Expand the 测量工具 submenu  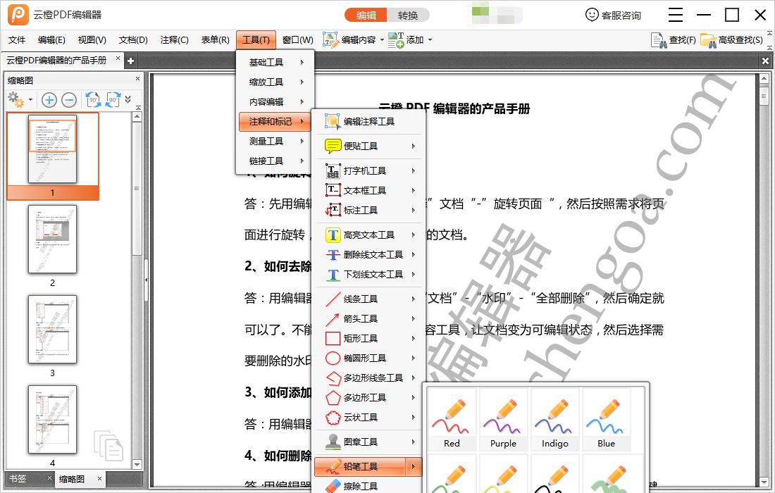[275, 142]
